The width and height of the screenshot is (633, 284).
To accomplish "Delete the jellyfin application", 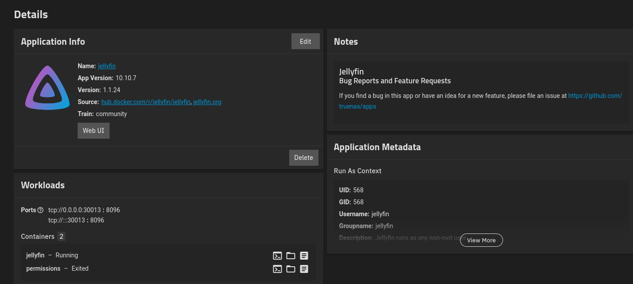I will point(303,158).
